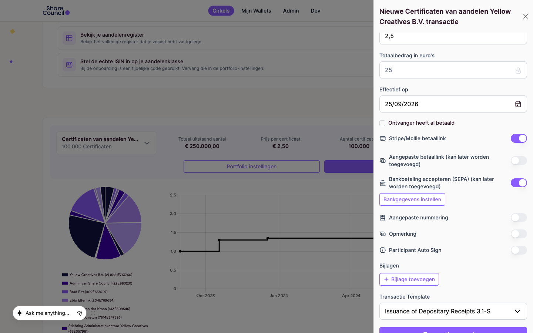
Task: Click the Admin van Share Council (22E983231) label
Action: point(101,283)
